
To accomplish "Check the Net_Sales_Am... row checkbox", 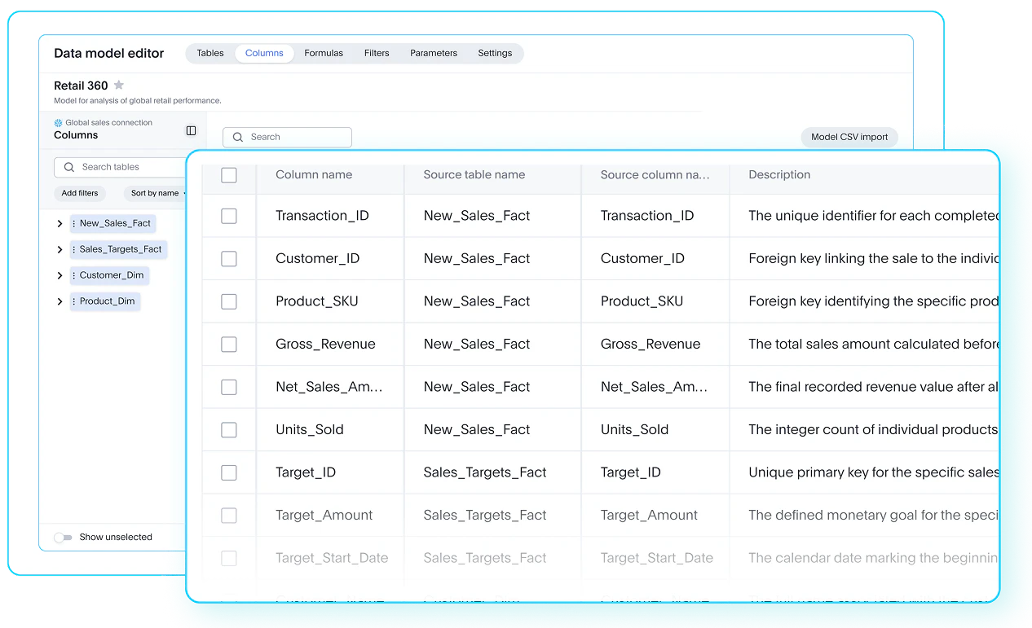I will tap(229, 387).
